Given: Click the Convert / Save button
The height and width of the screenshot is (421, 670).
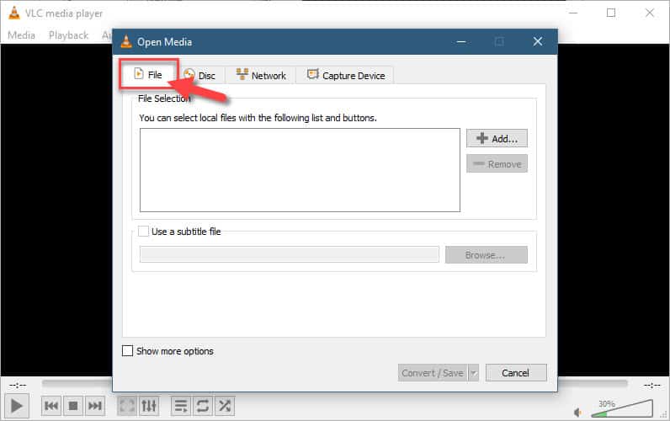Looking at the screenshot, I should coord(433,373).
